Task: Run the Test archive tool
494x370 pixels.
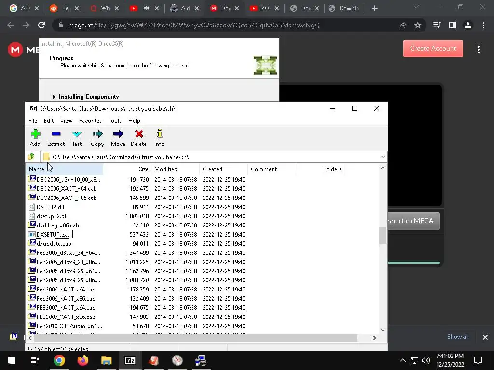Action: click(77, 137)
